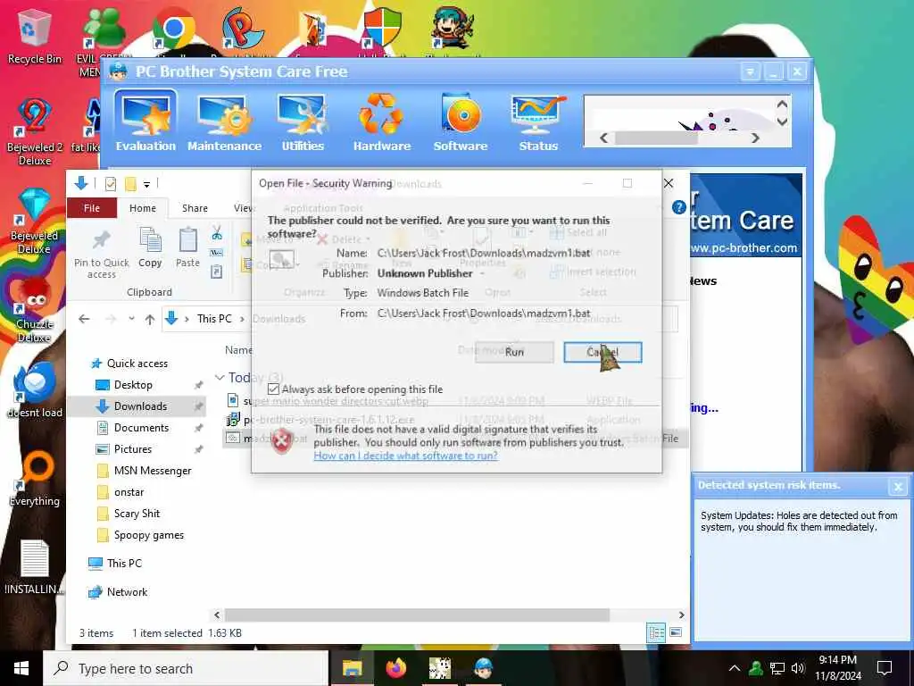Image resolution: width=914 pixels, height=686 pixels.
Task: Launch the Bejeweled Deluxe desktop shortcut
Action: pos(35,222)
